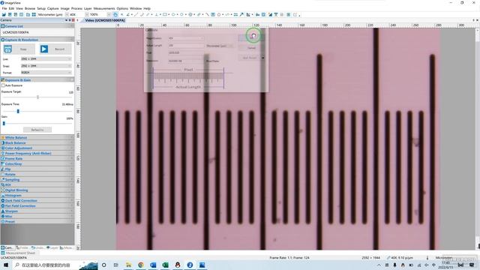Open the Capture menu
The image size is (480, 270).
pos(53,8)
